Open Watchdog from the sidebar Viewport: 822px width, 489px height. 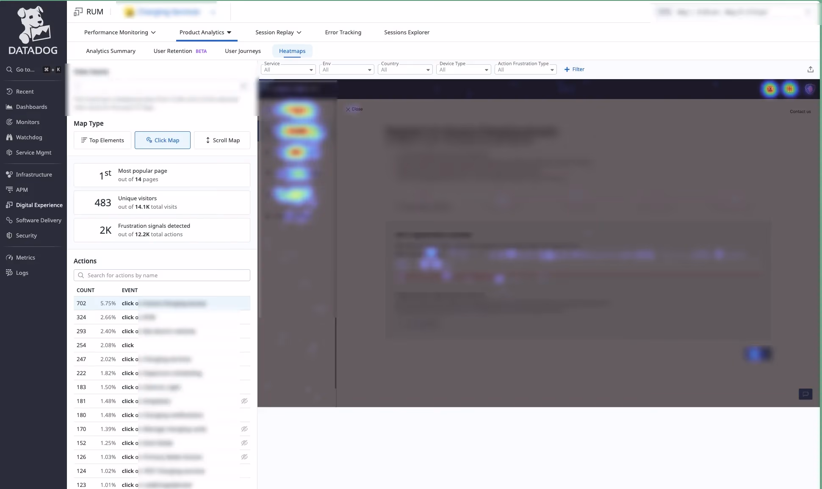pyautogui.click(x=29, y=137)
